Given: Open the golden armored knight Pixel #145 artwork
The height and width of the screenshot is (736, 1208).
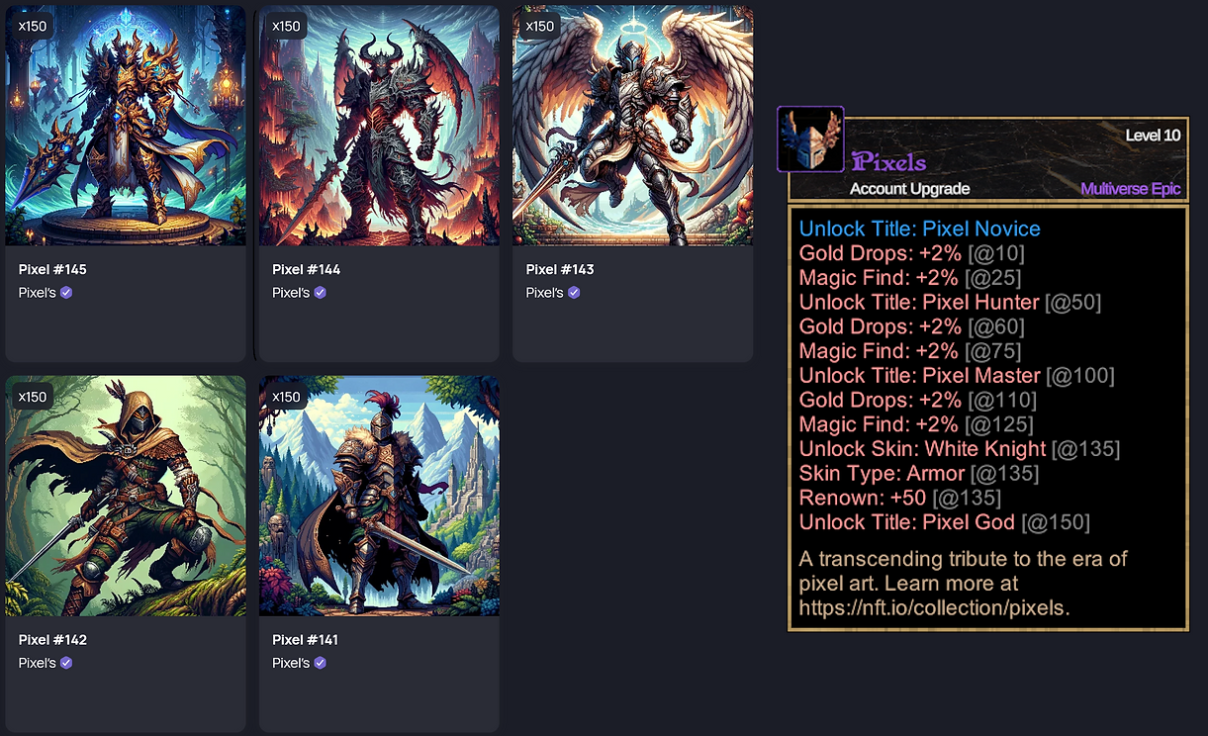Looking at the screenshot, I should click(126, 126).
